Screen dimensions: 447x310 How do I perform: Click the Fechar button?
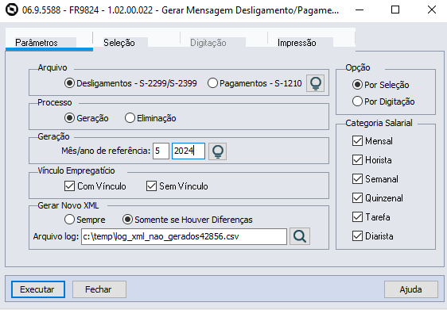(x=99, y=289)
